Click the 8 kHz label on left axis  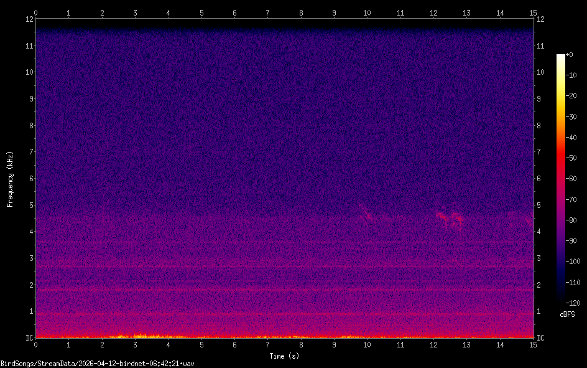point(30,125)
